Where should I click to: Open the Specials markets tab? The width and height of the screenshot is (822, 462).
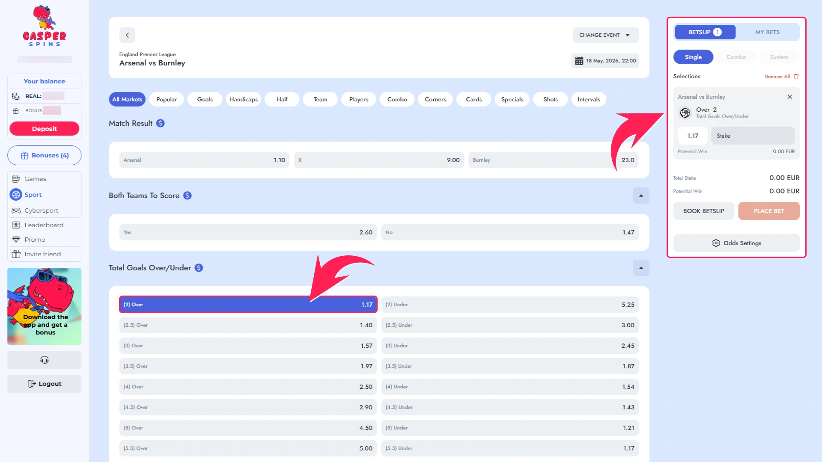pyautogui.click(x=512, y=99)
